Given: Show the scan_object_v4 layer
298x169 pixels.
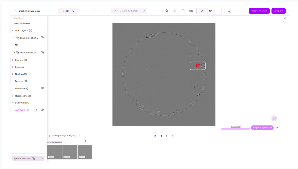Looking at the screenshot, I should pyautogui.click(x=42, y=52).
